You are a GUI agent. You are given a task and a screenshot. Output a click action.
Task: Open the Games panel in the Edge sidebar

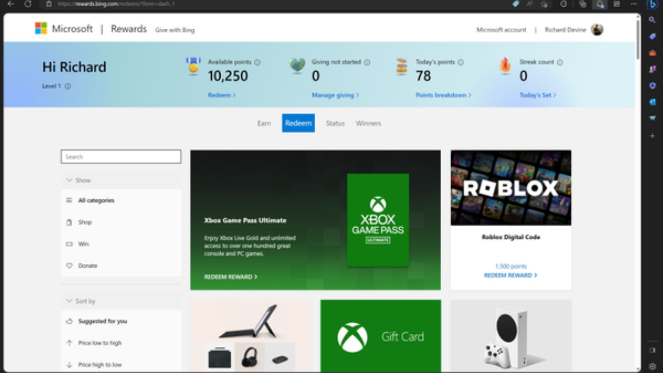(652, 69)
